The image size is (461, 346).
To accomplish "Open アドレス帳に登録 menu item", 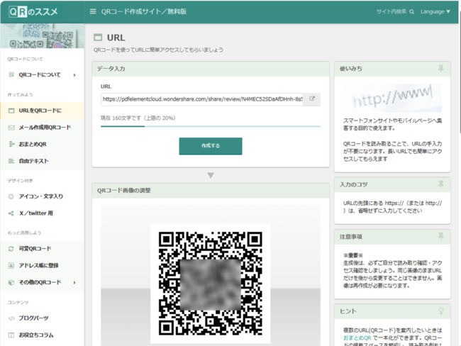I will pyautogui.click(x=42, y=265).
